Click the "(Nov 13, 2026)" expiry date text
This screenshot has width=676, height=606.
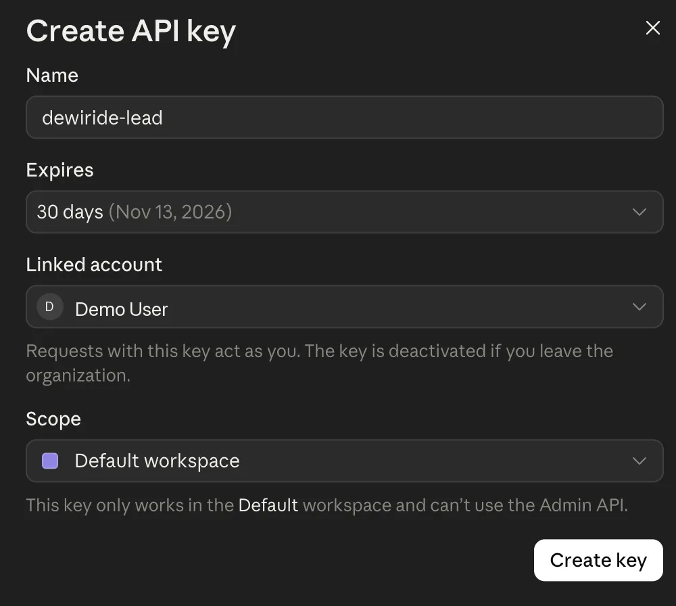(x=170, y=212)
